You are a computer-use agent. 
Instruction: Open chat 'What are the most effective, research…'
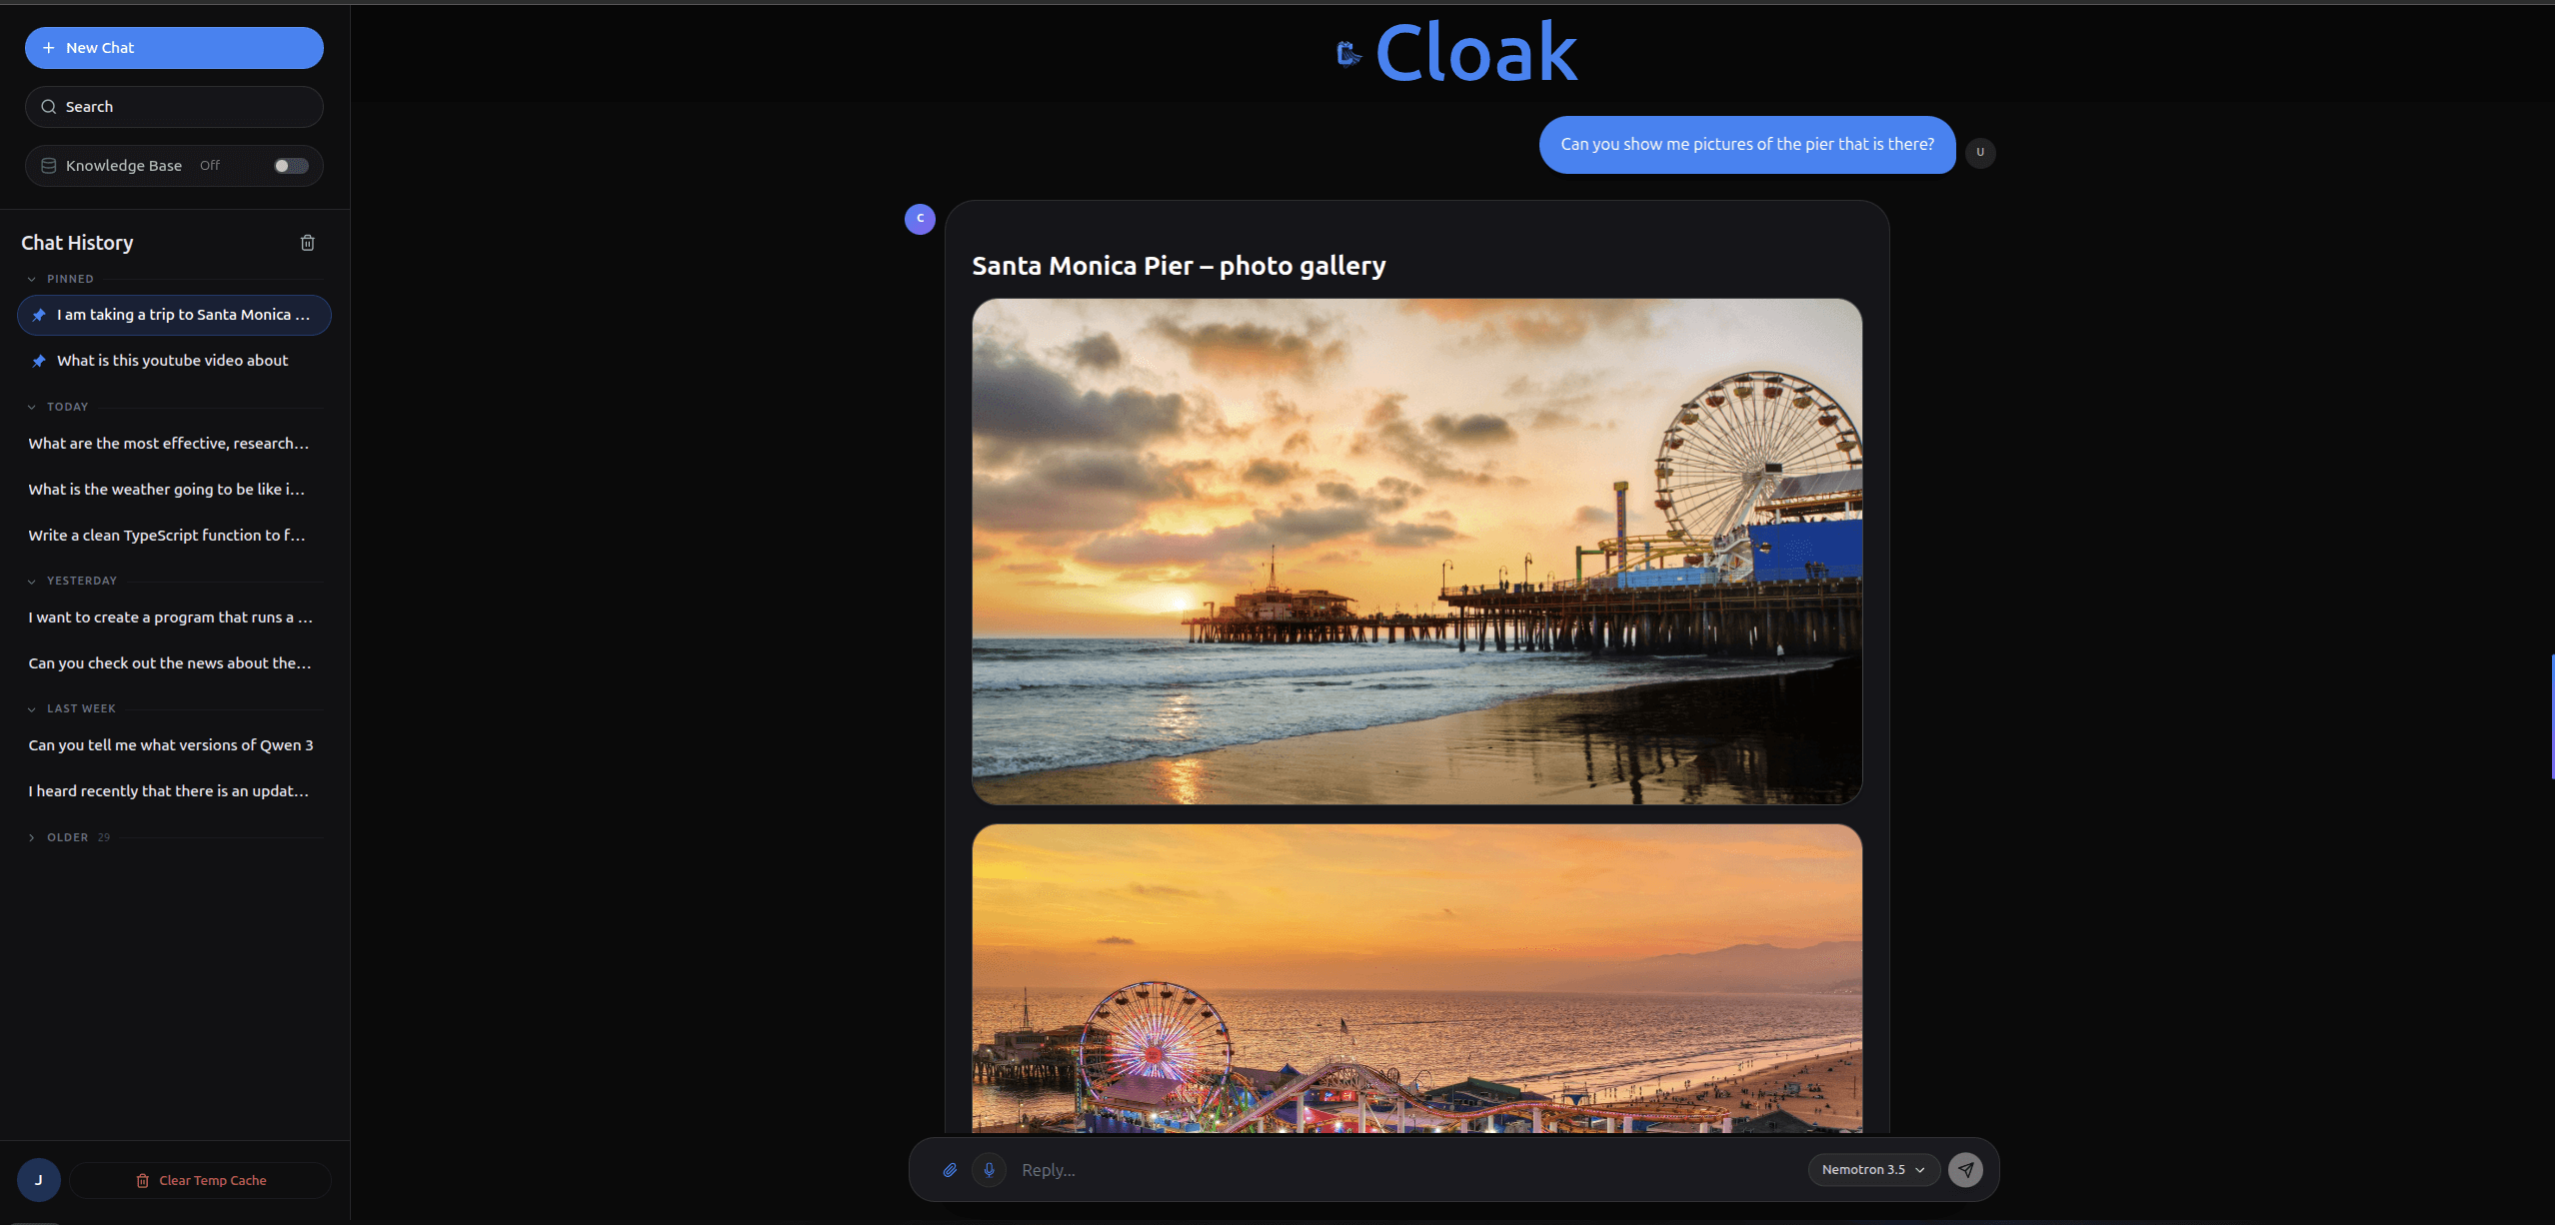click(174, 444)
